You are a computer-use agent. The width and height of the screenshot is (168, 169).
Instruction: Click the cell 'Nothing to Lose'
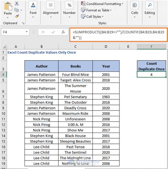click(75, 163)
